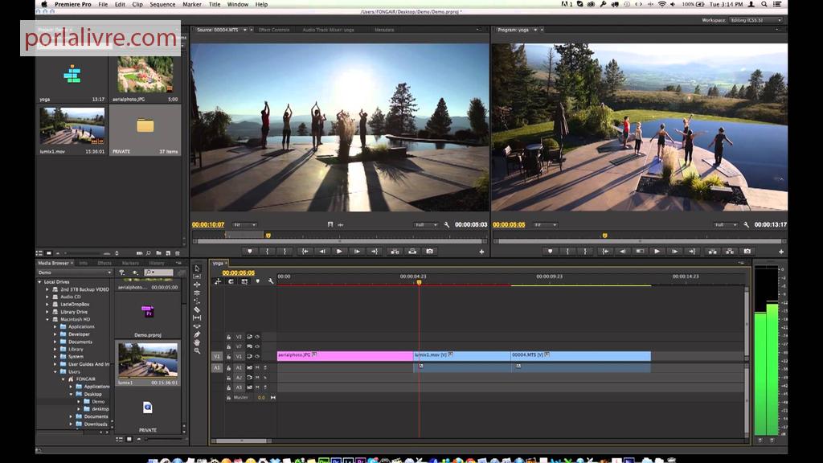Open Source monitor settings wrench

tap(447, 225)
